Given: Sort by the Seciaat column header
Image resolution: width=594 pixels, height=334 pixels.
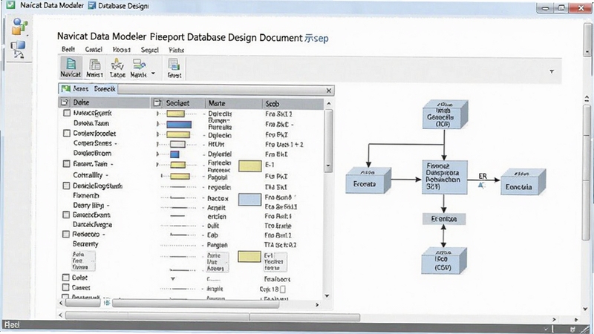Looking at the screenshot, I should pos(178,102).
